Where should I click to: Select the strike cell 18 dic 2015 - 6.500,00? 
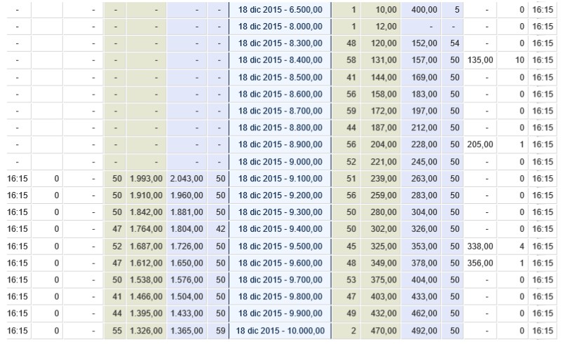[x=280, y=10]
